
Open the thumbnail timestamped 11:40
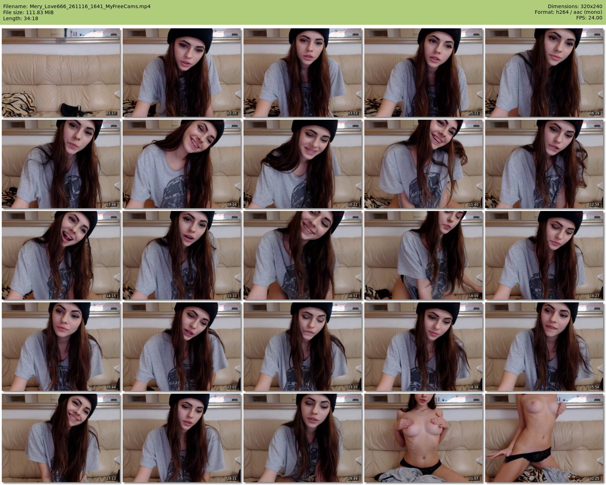(x=423, y=164)
